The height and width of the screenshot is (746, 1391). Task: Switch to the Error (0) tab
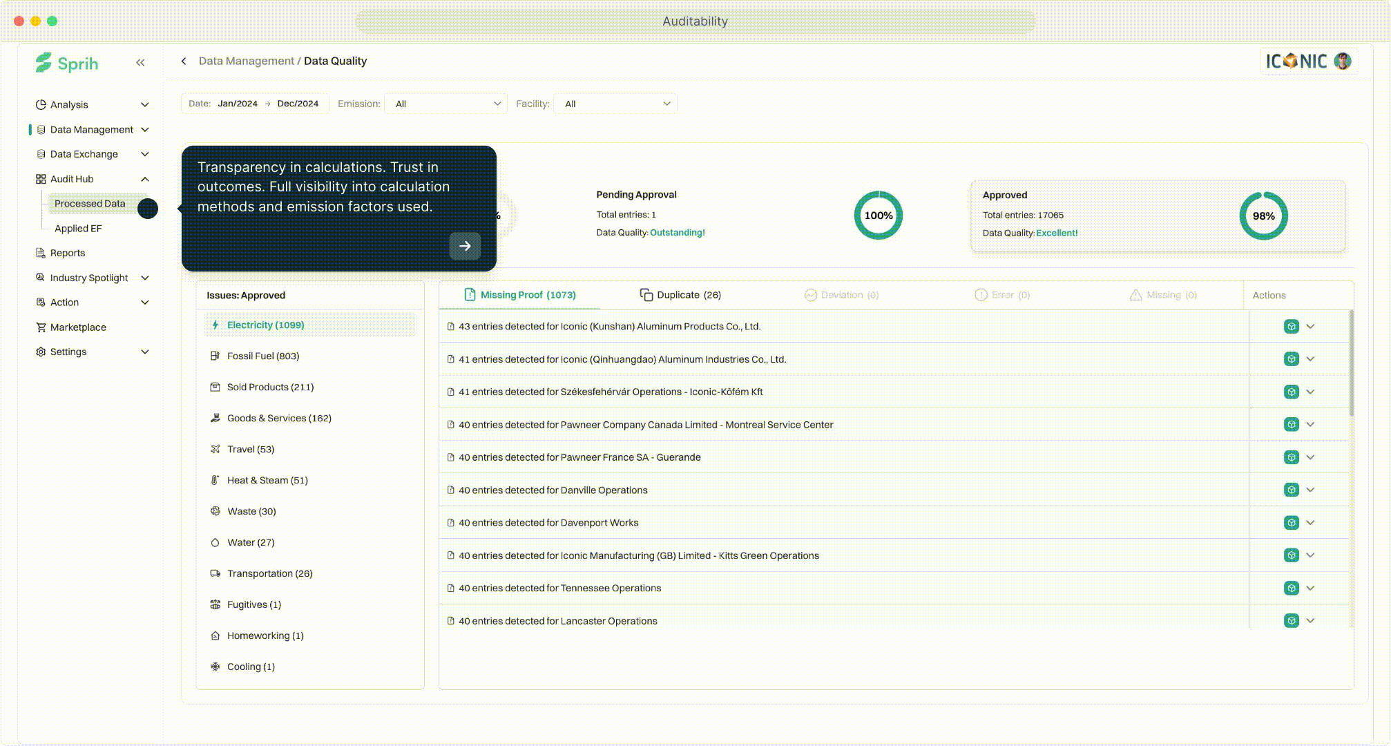click(x=1002, y=295)
